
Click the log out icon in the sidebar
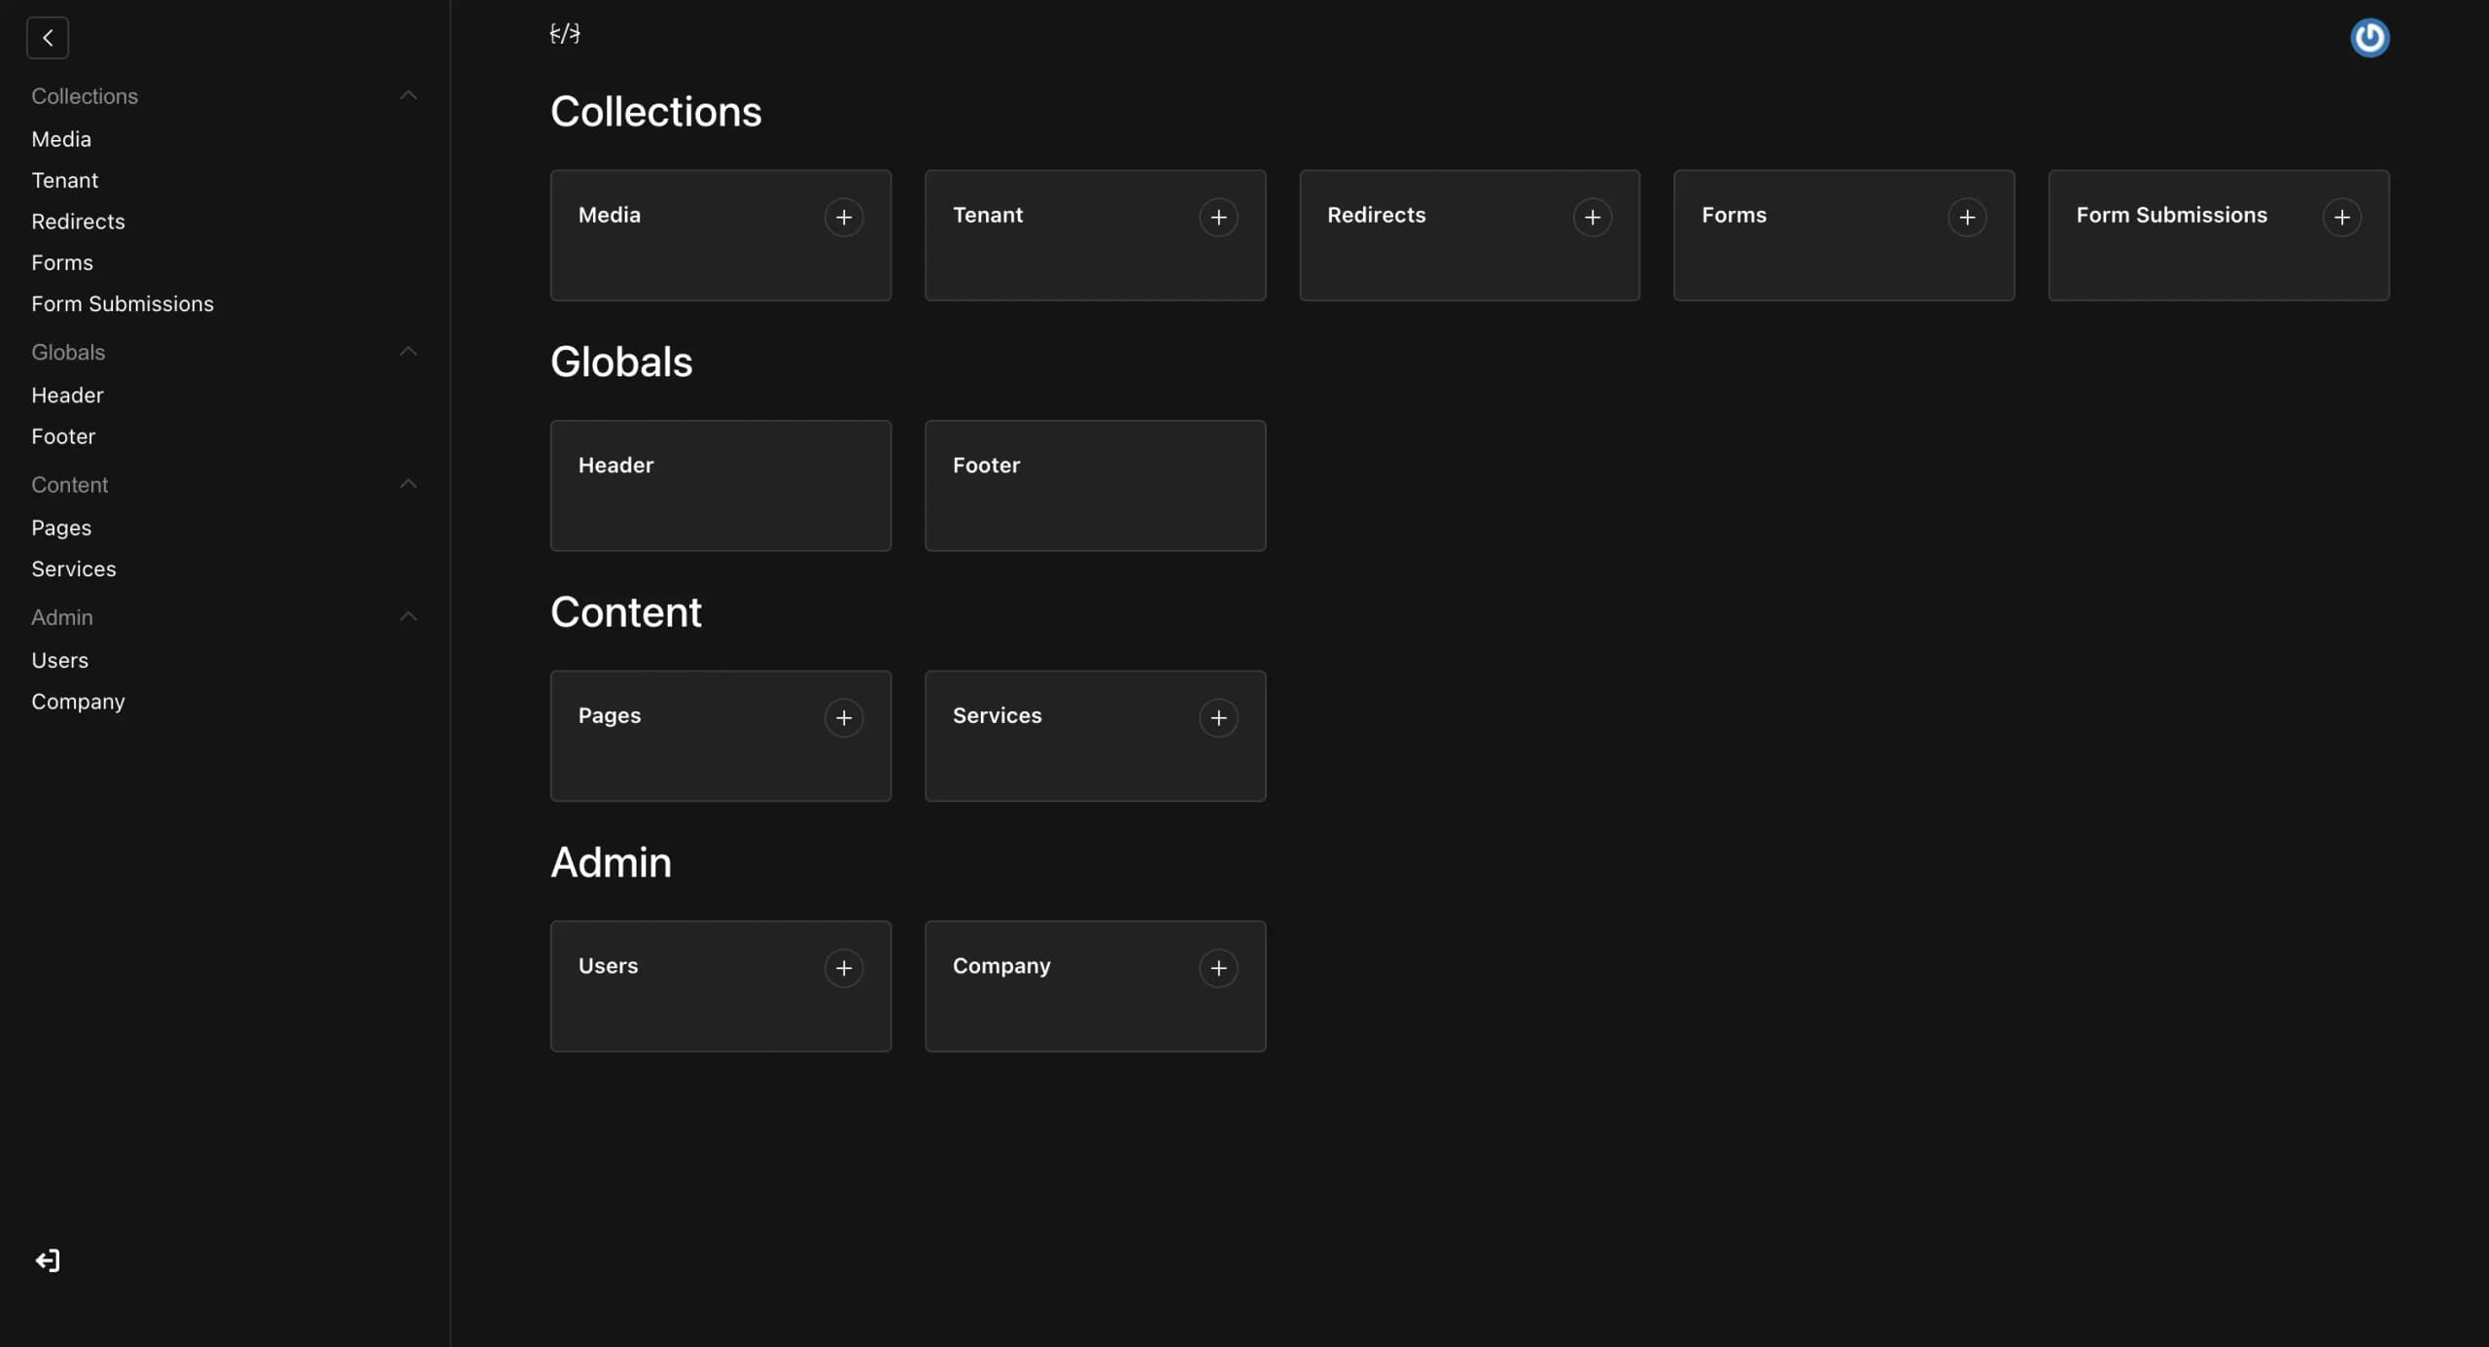coord(48,1261)
